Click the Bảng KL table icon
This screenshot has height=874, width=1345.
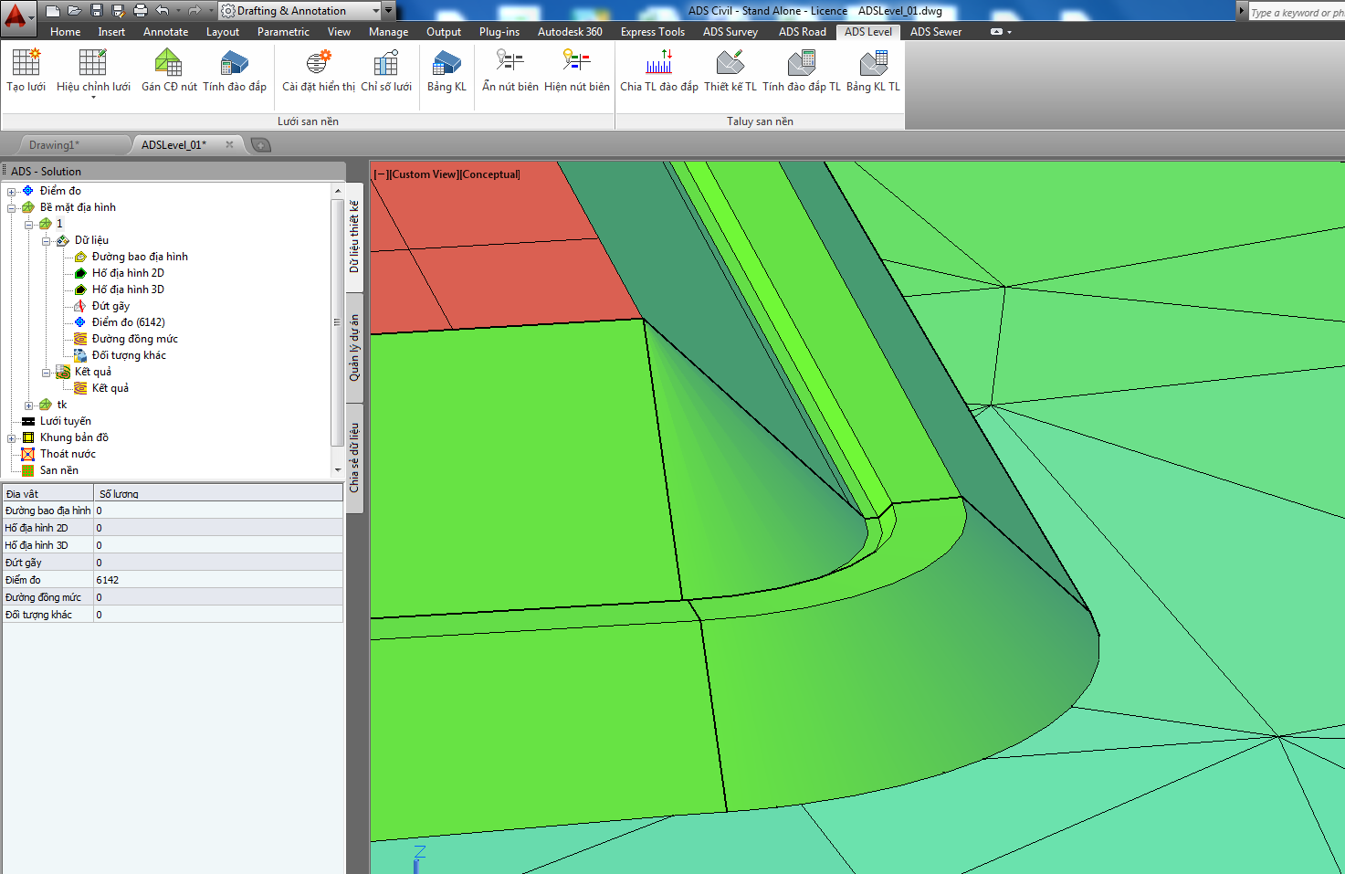click(x=447, y=70)
